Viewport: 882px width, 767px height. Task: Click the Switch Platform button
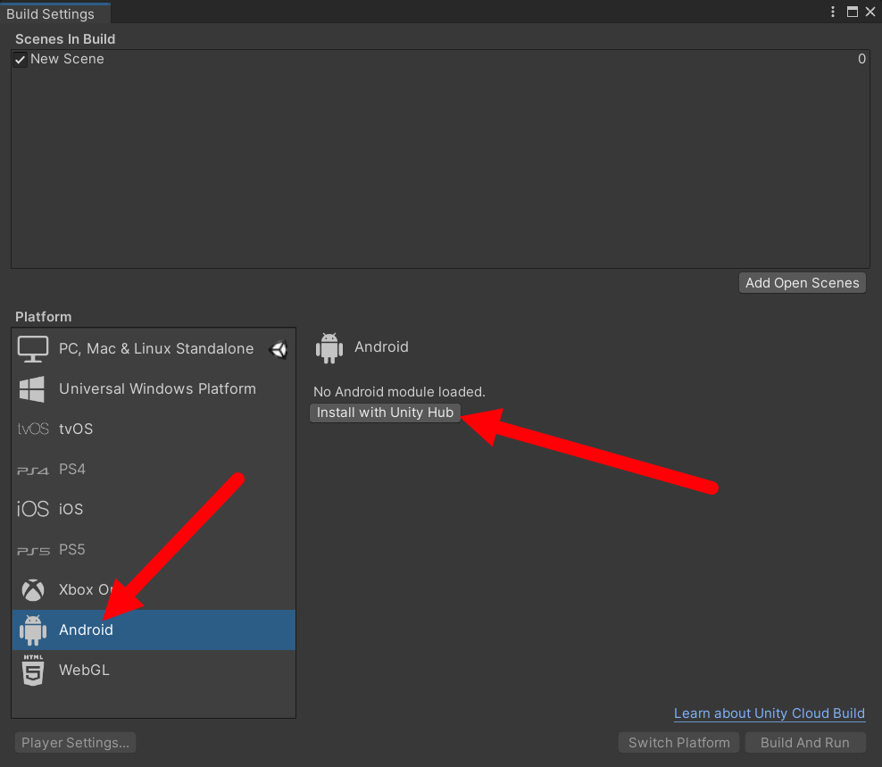point(679,743)
